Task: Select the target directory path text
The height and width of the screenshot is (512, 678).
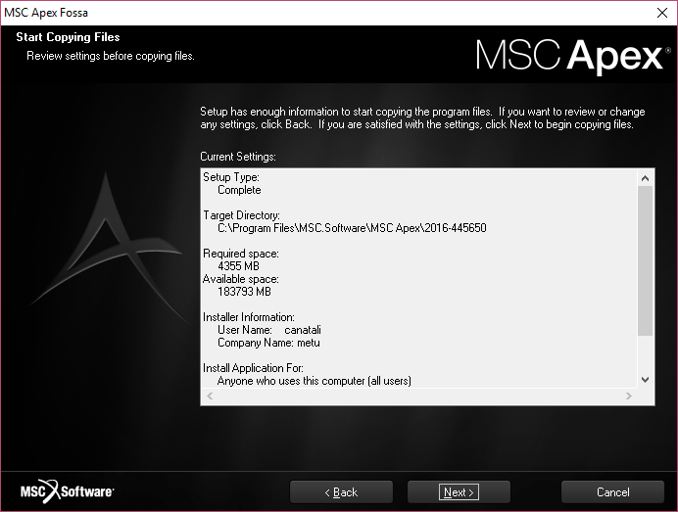Action: (352, 228)
